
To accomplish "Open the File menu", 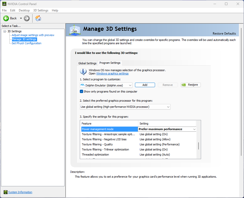I will pos(4,10).
